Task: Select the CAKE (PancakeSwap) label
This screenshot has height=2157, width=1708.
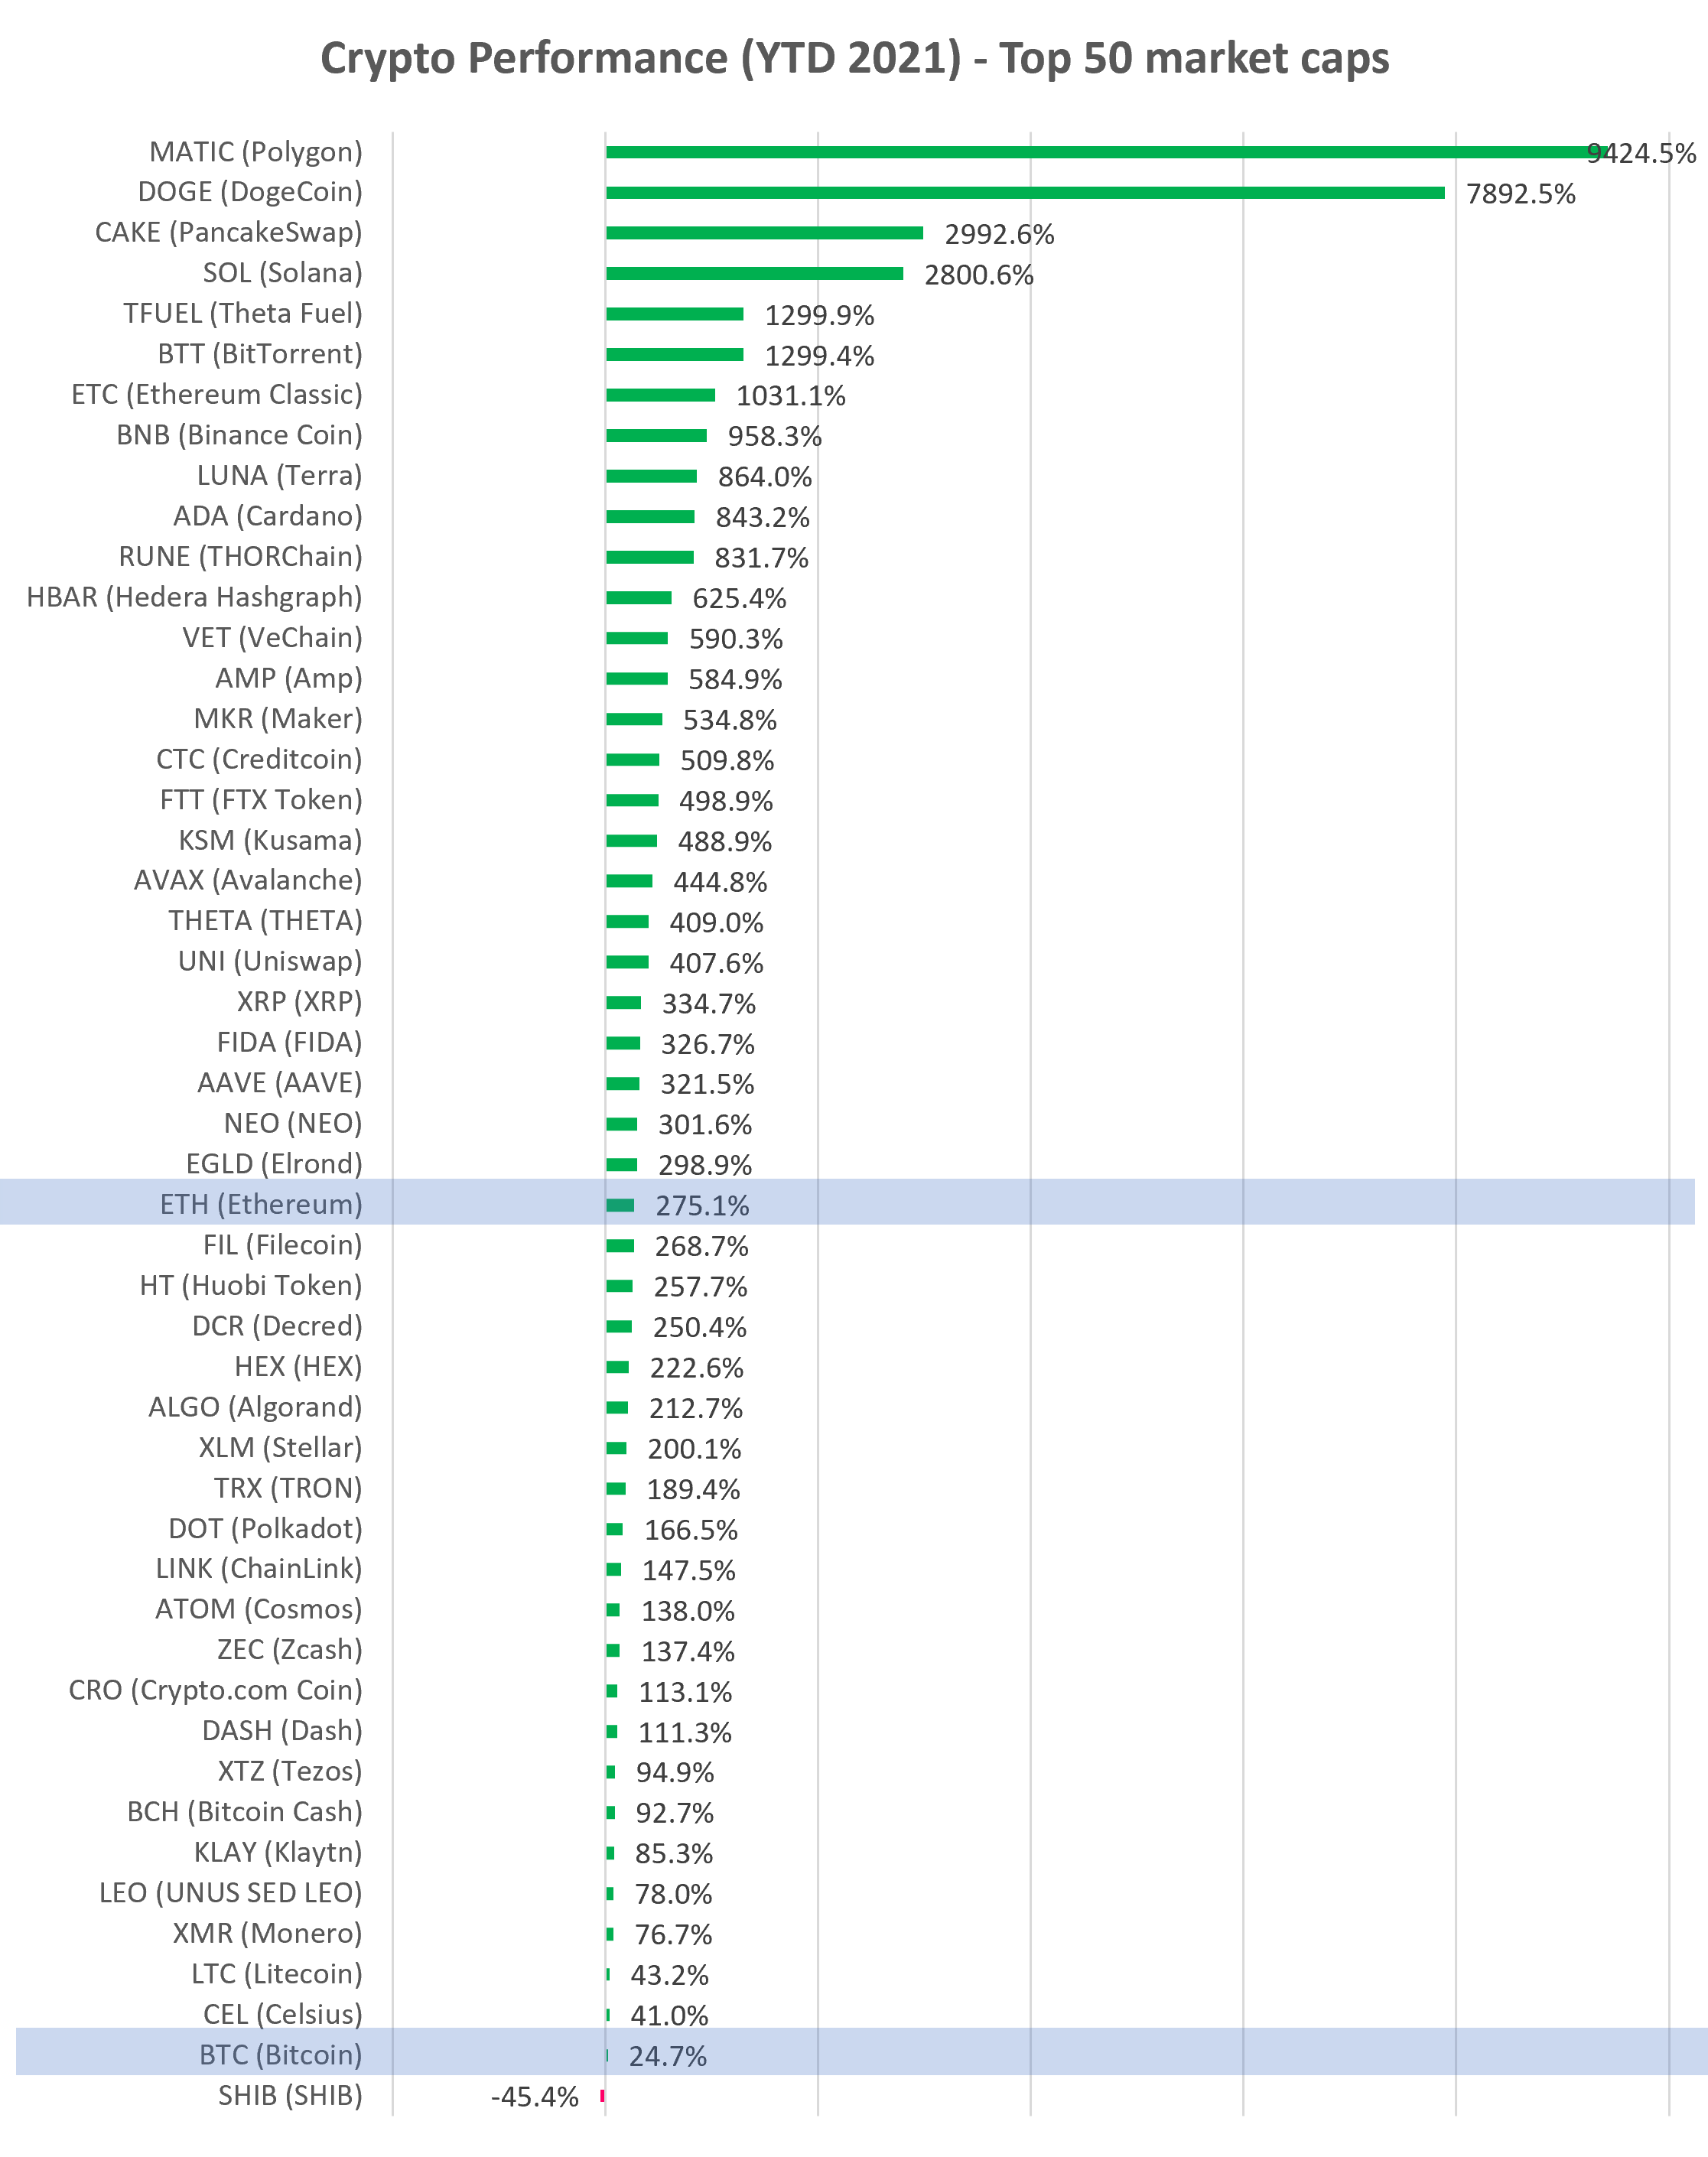Action: coord(229,233)
